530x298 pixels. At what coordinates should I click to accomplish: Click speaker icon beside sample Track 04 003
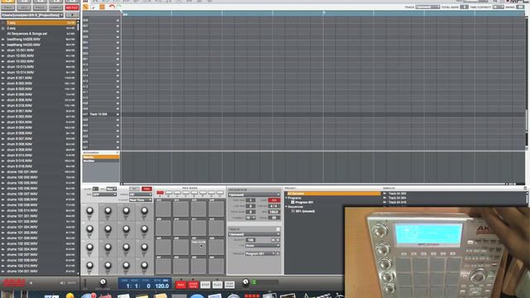(384, 194)
